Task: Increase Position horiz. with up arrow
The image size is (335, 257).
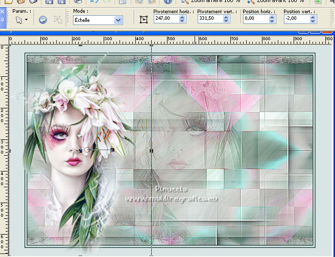Action: tap(272, 17)
